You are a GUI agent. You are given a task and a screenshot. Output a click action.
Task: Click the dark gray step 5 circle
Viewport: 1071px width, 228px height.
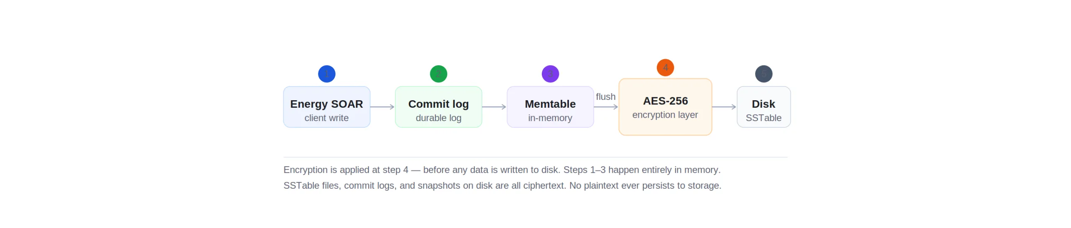tap(764, 74)
